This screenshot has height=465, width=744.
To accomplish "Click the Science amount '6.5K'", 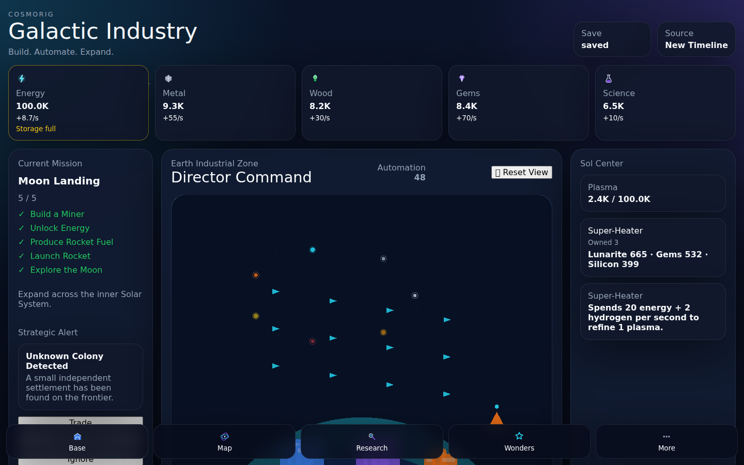I will (x=613, y=106).
